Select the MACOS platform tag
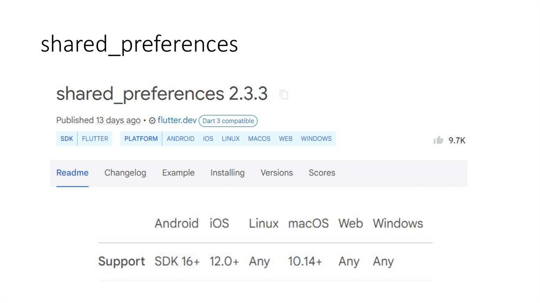 (x=259, y=139)
